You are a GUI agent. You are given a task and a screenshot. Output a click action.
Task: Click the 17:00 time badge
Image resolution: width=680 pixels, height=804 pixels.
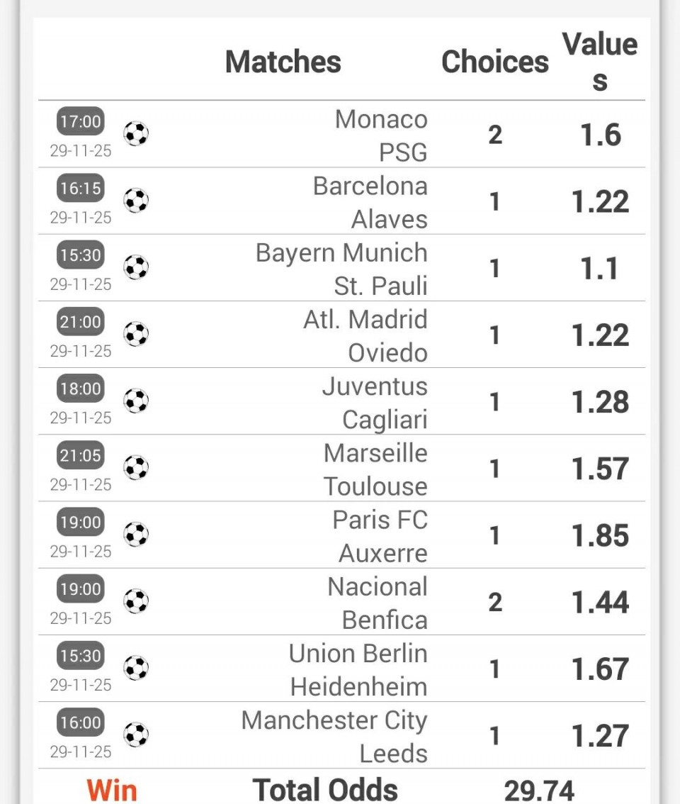[x=81, y=121]
